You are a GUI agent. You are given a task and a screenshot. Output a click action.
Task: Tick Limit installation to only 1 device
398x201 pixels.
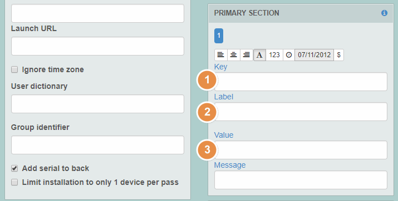pos(14,182)
